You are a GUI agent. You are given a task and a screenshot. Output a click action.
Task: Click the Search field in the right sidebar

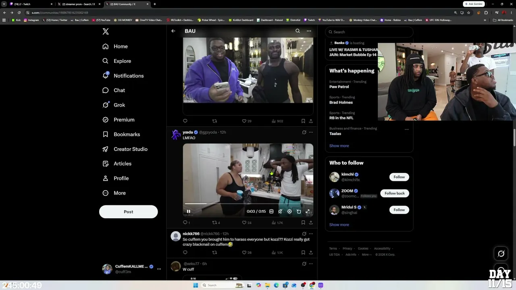tap(369, 32)
